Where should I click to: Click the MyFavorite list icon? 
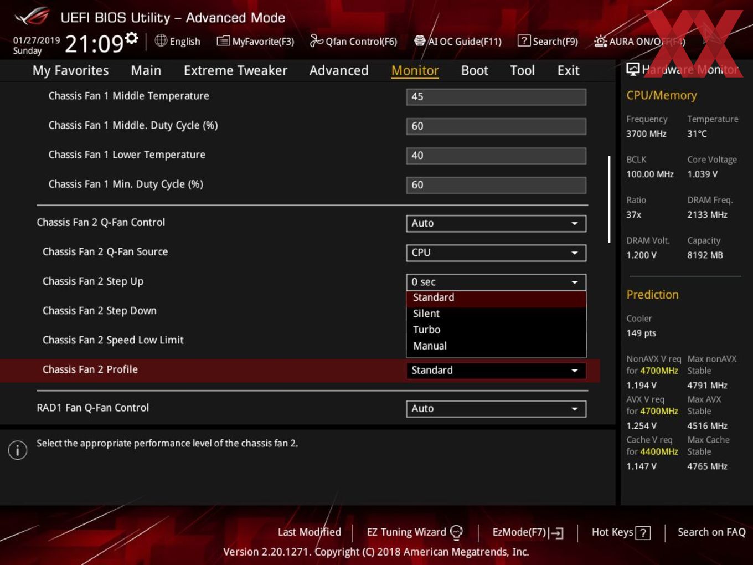tap(223, 41)
